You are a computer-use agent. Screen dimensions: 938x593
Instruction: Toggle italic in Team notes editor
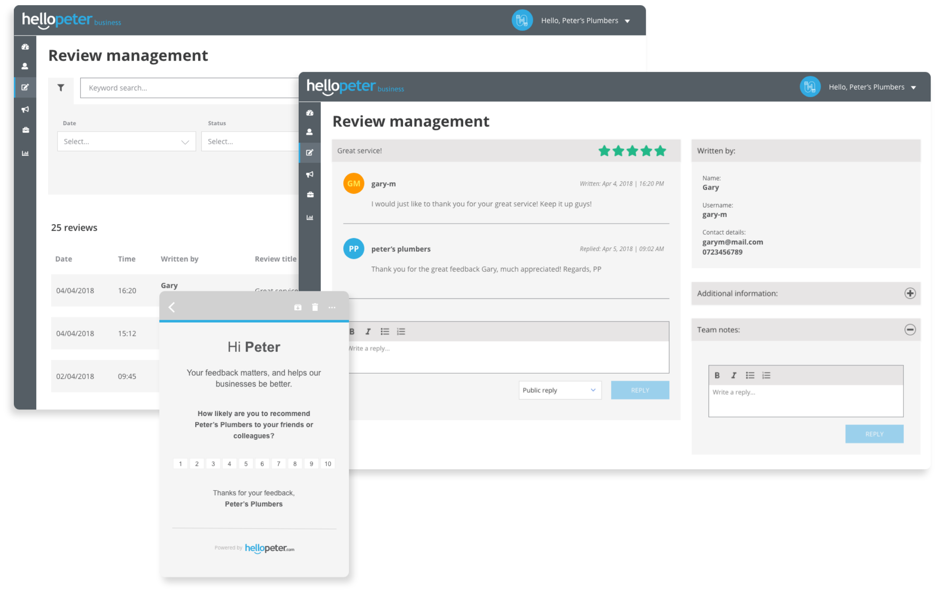point(733,375)
